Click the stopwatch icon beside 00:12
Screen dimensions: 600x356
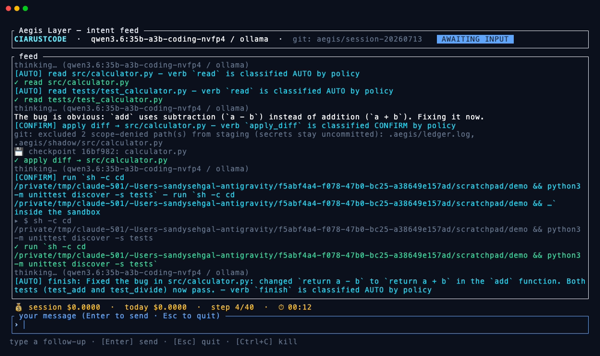(281, 307)
